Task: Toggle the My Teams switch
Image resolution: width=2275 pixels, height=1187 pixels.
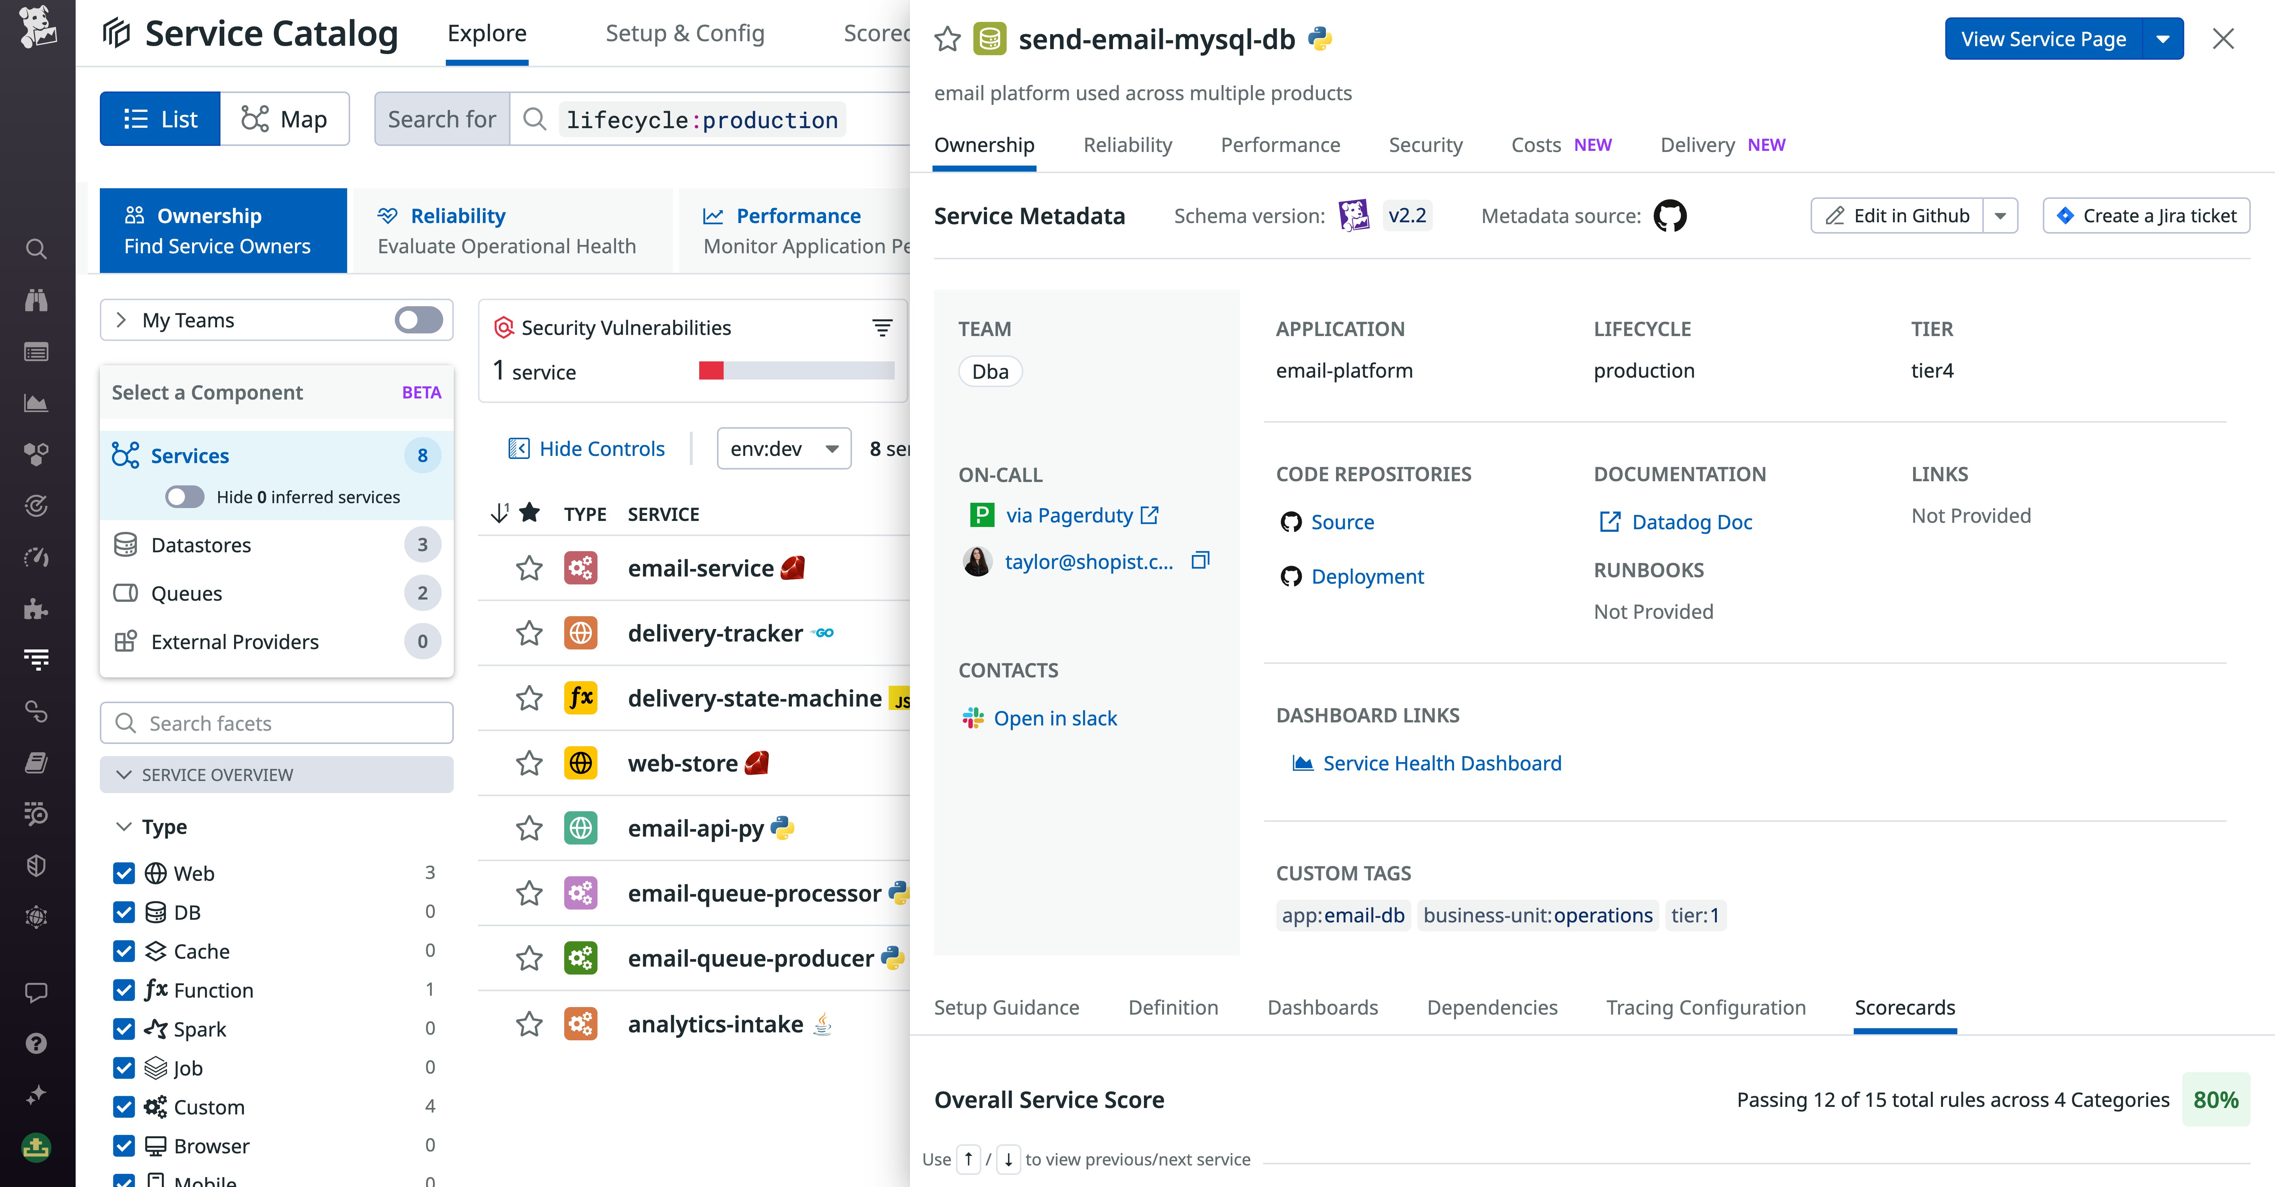Action: coord(419,320)
